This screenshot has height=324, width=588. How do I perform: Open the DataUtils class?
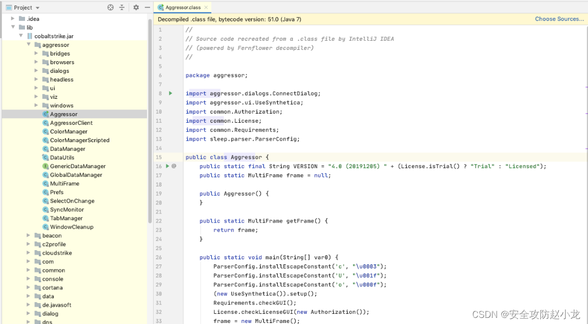point(62,157)
